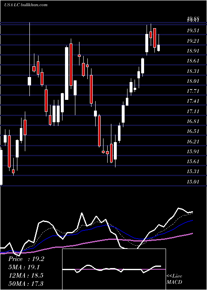The height and width of the screenshot is (290, 207).
Task: Click the 18.01 price axis label
Action: (x=193, y=81)
